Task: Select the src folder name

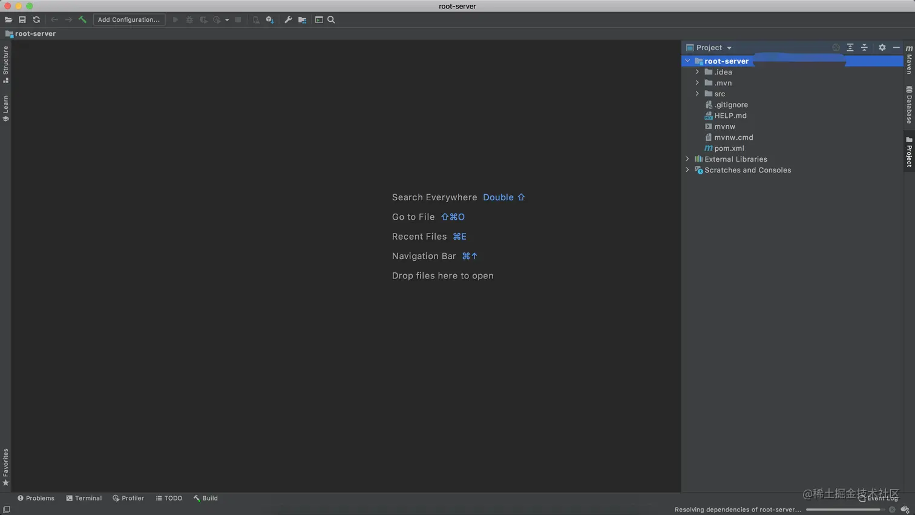Action: tap(720, 94)
